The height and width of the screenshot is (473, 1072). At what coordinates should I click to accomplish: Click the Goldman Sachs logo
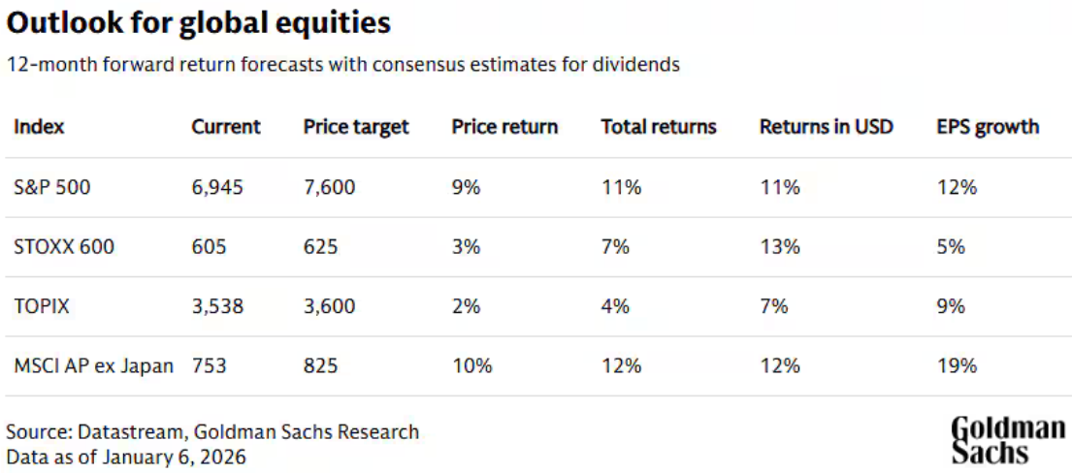coord(1007,440)
